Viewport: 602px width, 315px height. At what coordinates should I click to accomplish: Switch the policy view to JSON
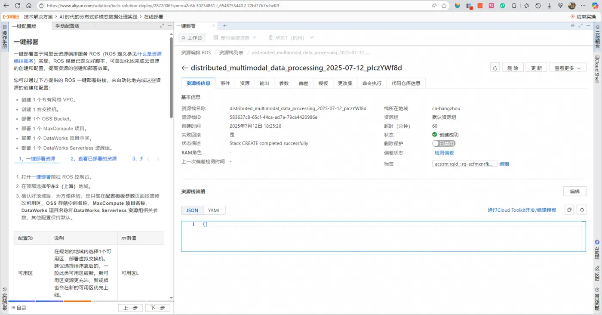click(x=192, y=210)
